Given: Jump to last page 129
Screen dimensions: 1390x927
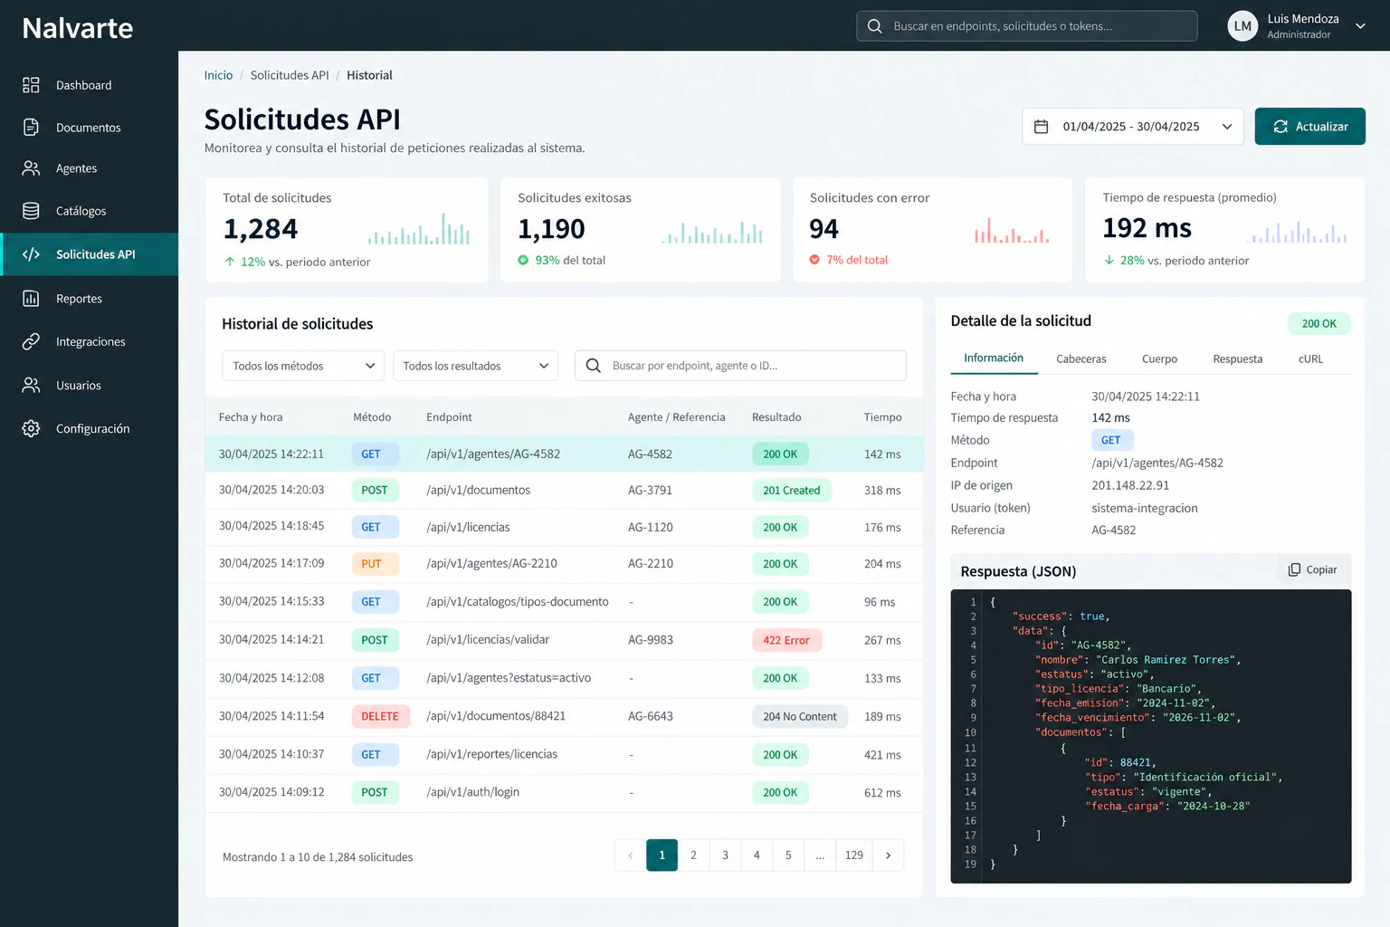Looking at the screenshot, I should pos(854,855).
